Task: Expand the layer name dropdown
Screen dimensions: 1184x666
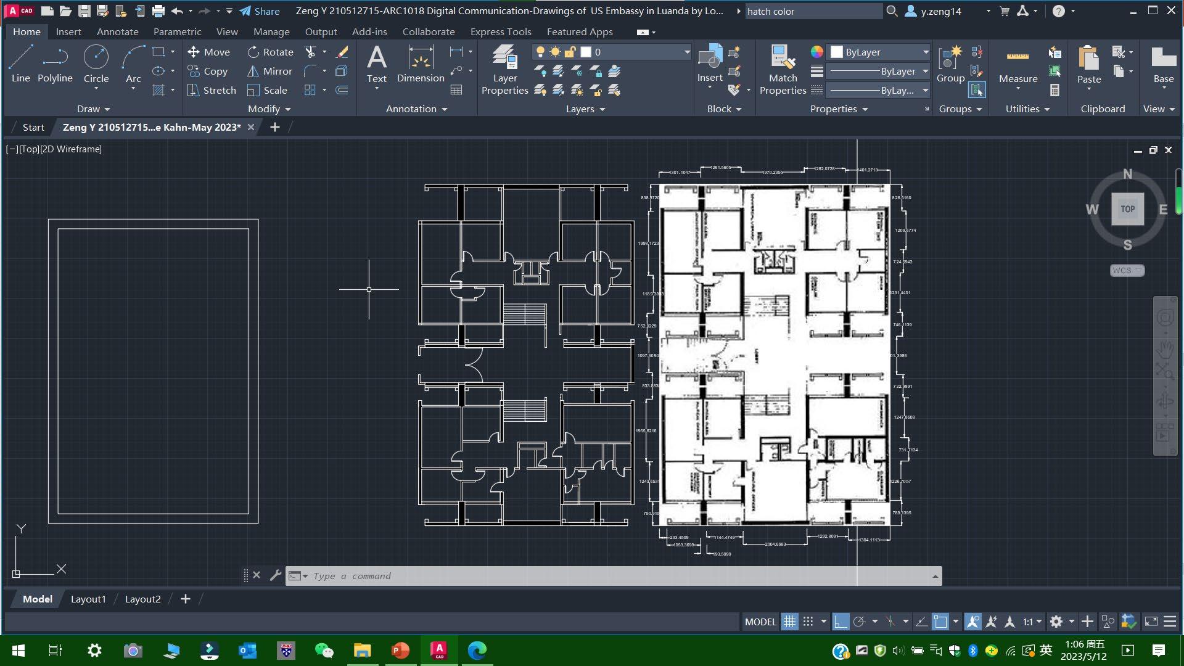Action: pyautogui.click(x=687, y=52)
